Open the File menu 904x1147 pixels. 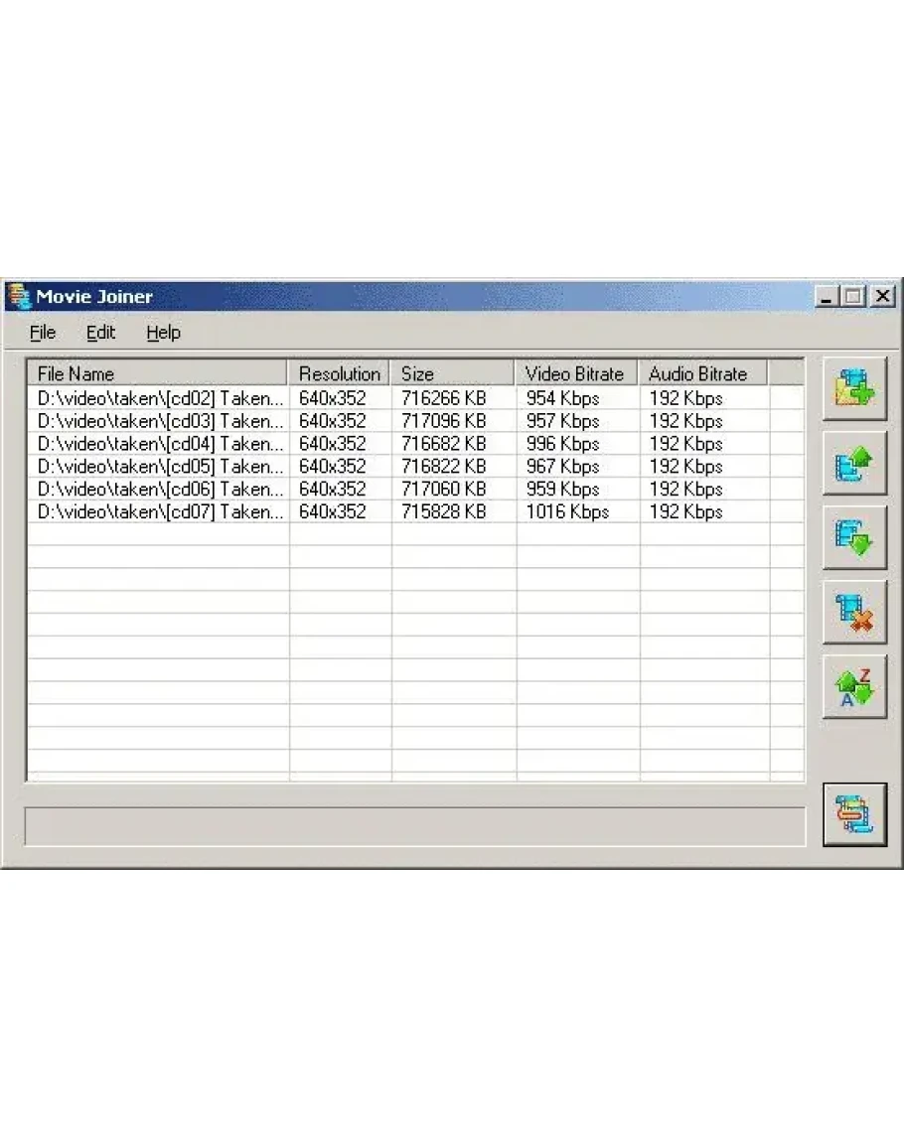pos(43,333)
